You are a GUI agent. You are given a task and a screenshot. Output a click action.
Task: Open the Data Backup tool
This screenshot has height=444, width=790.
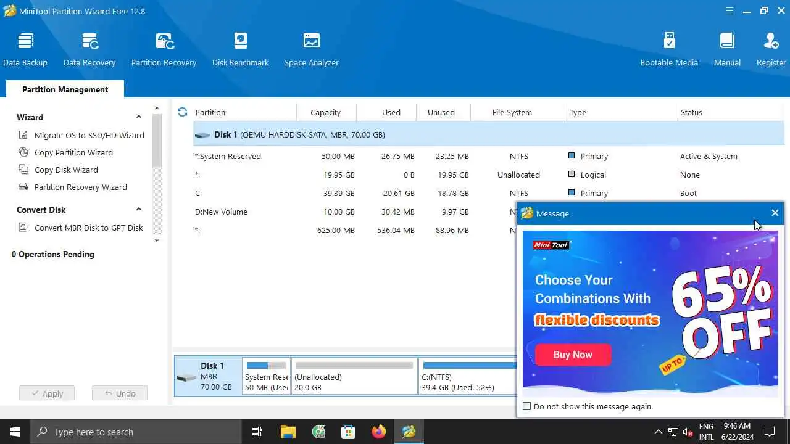click(25, 49)
